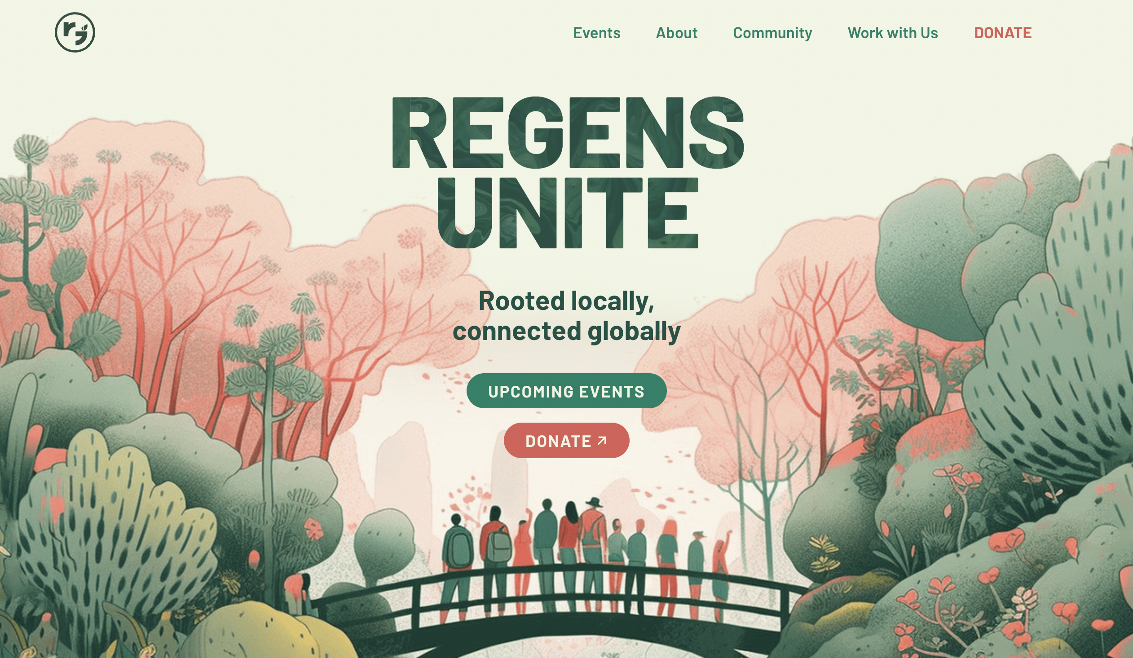This screenshot has height=658, width=1133.
Task: Click the red DONATE link in header
Action: click(x=1003, y=33)
